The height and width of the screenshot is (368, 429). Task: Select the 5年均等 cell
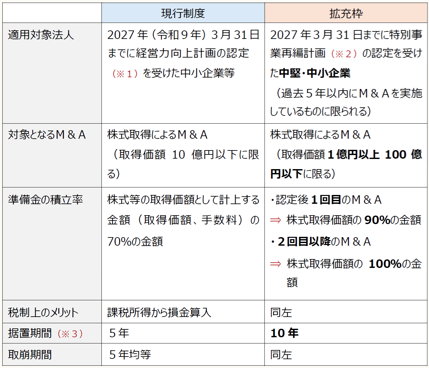[130, 354]
